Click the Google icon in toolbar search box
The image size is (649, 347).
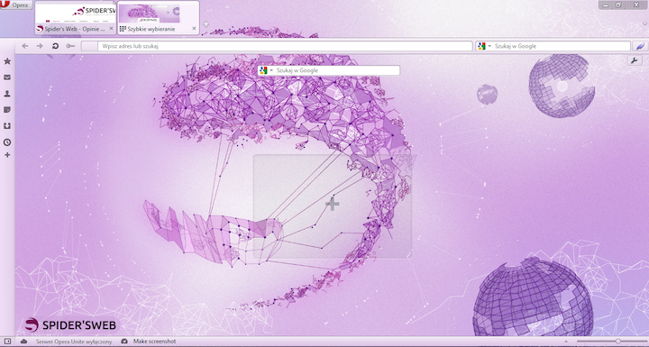pyautogui.click(x=481, y=46)
